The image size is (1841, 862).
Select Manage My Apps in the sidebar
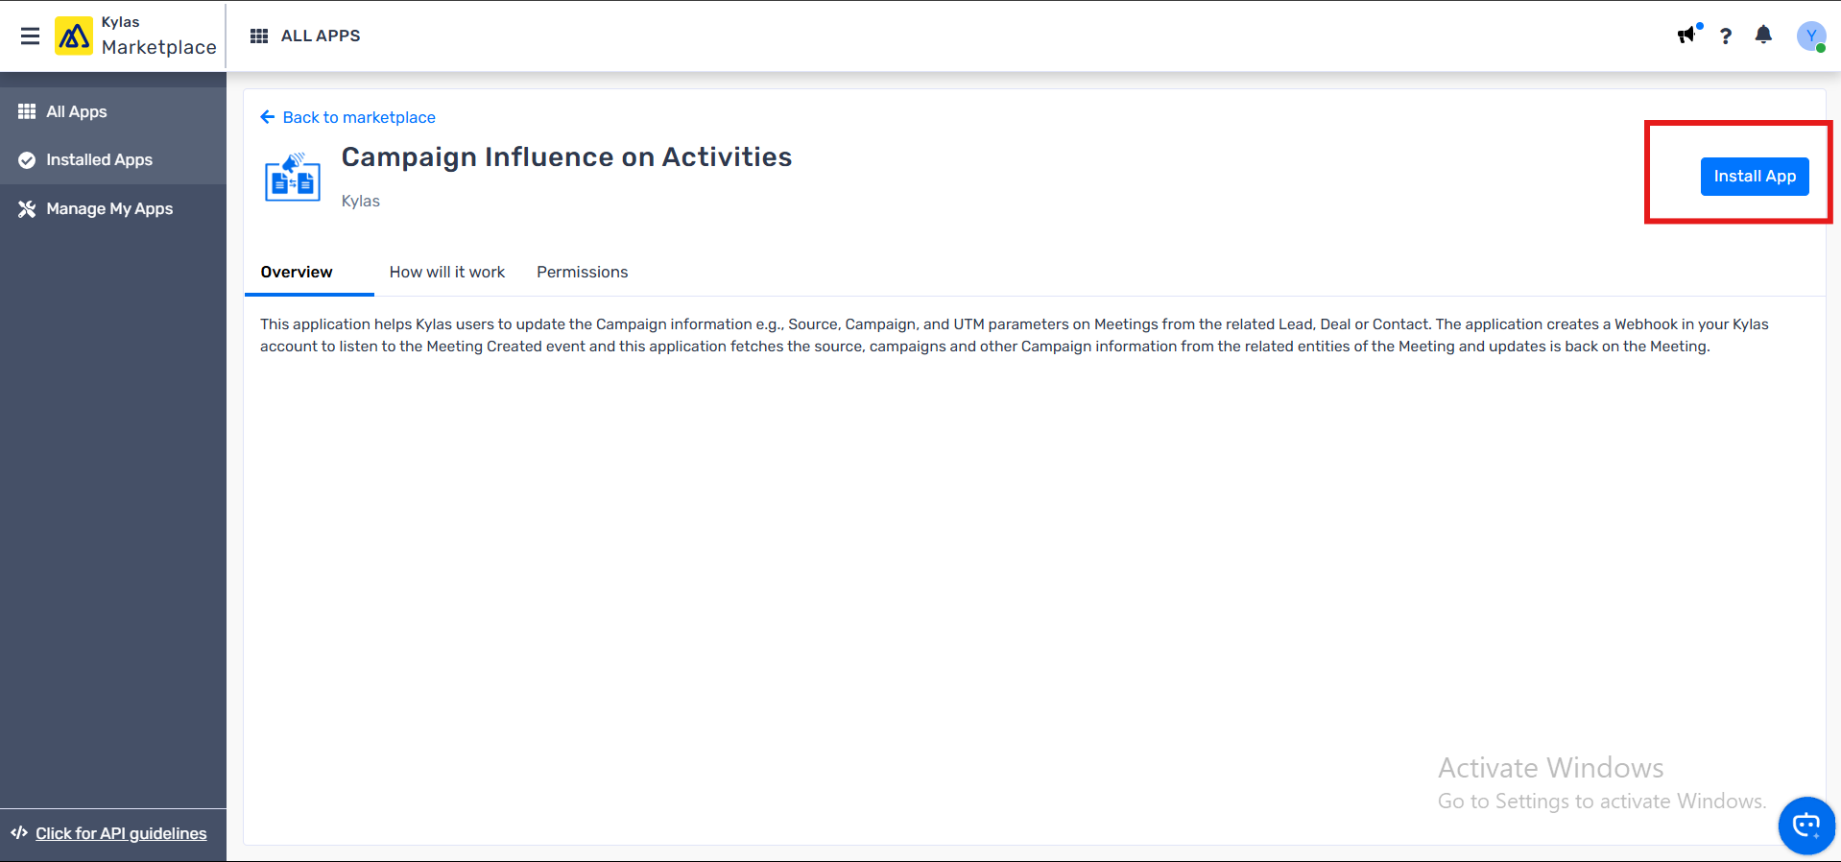[113, 209]
